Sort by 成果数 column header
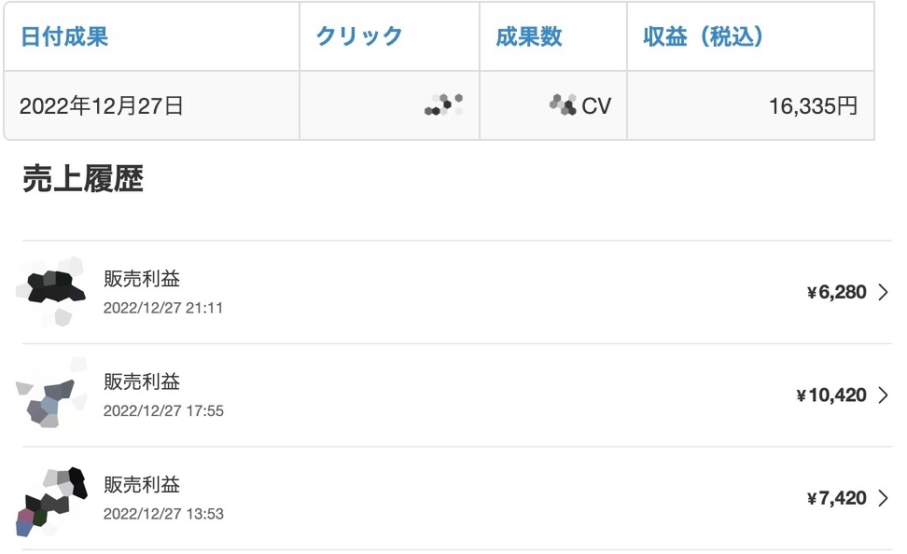This screenshot has height=554, width=907. pyautogui.click(x=529, y=36)
